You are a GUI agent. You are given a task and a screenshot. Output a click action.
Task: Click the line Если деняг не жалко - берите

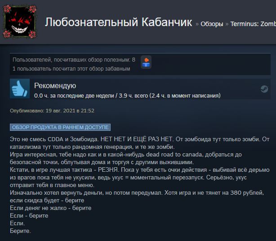[51, 208]
